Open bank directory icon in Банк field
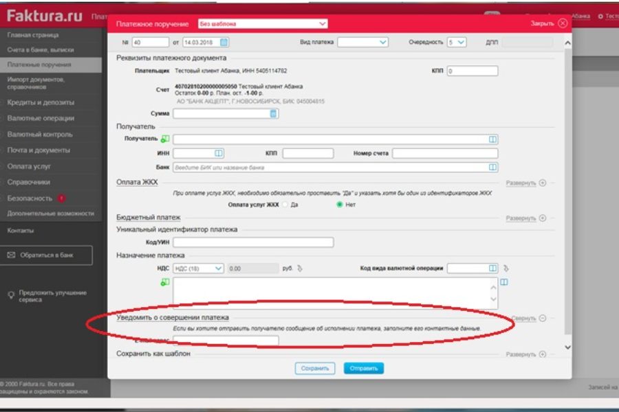 pos(492,167)
